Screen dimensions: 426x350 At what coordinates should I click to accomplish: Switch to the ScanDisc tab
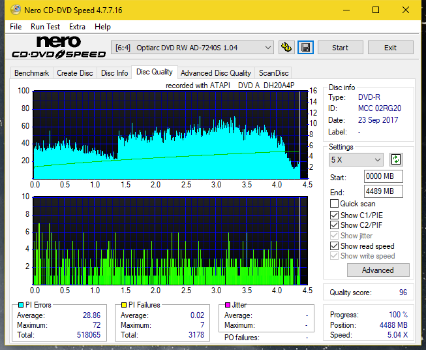pyautogui.click(x=273, y=73)
